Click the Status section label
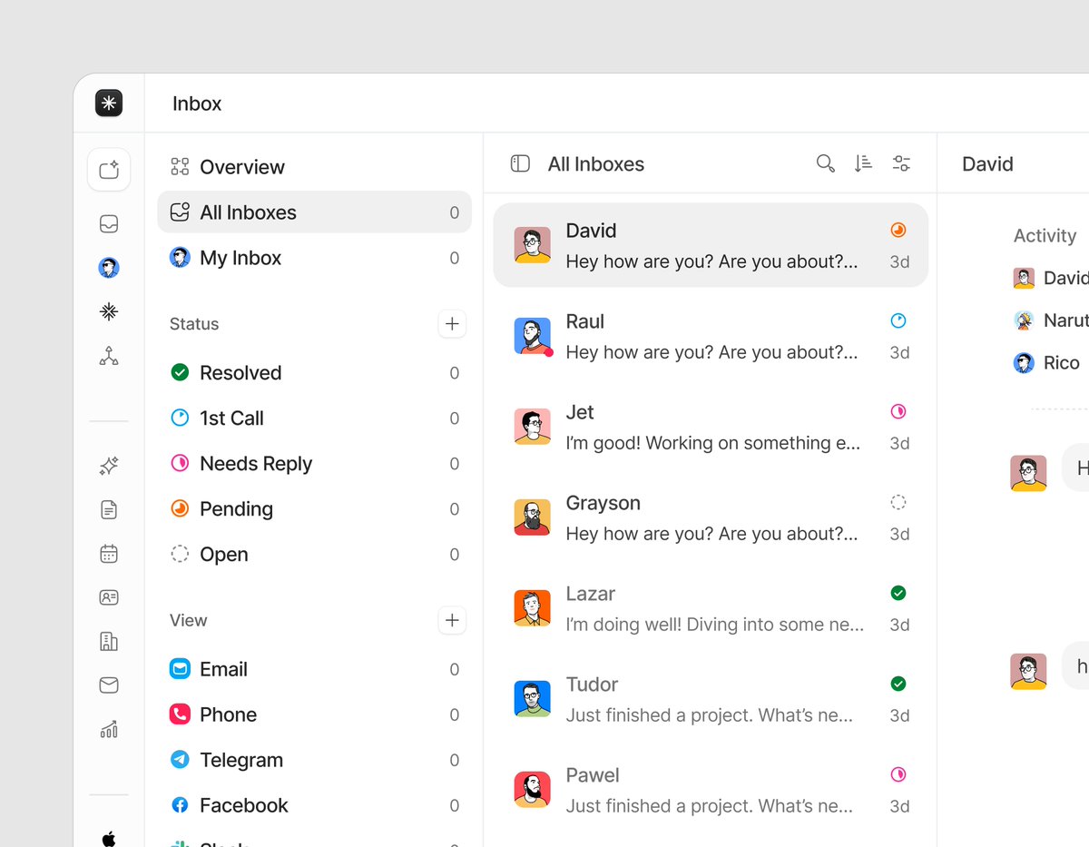 pyautogui.click(x=194, y=324)
